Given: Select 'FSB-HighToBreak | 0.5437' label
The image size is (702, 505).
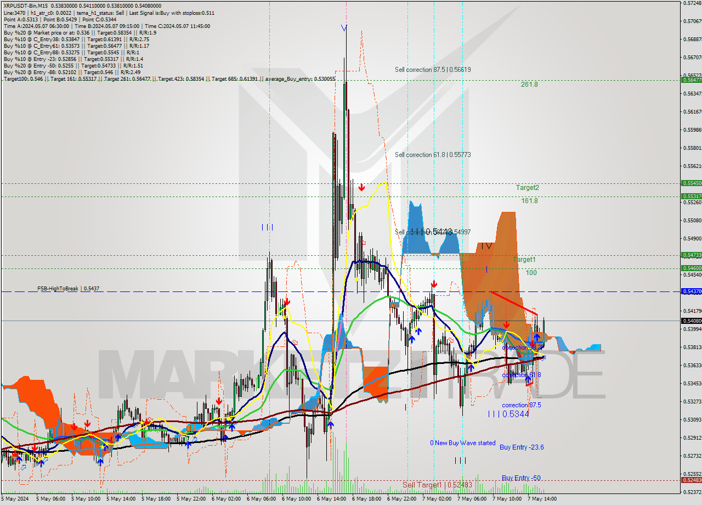Looking at the screenshot, I should 69,289.
